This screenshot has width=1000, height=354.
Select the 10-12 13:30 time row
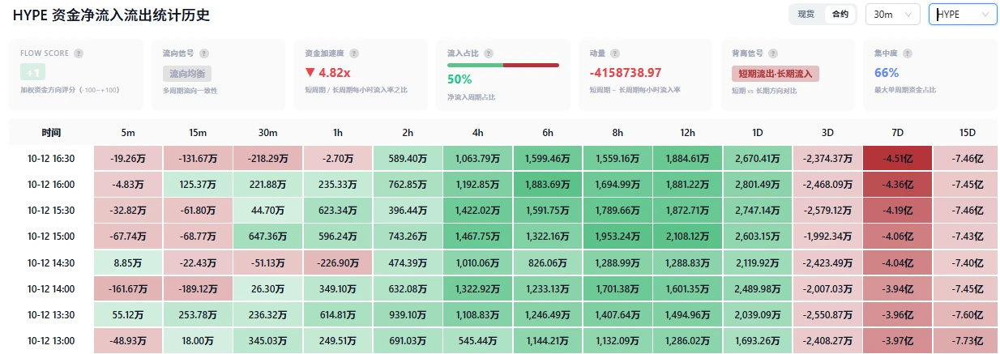point(51,314)
